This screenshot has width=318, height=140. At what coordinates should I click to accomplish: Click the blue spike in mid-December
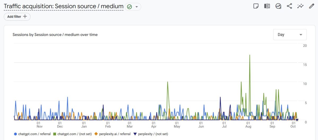click(68, 97)
